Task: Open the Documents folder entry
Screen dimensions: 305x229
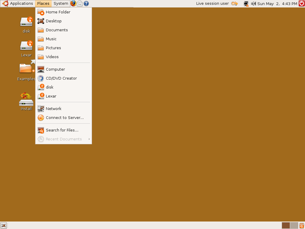Action: [x=64, y=30]
